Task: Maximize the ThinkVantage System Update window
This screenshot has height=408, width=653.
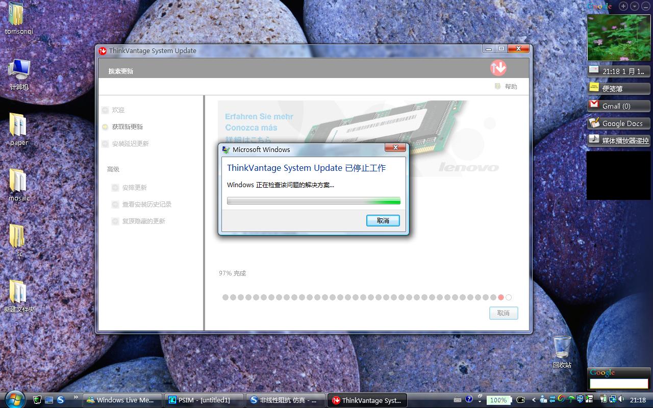Action: tap(501, 49)
